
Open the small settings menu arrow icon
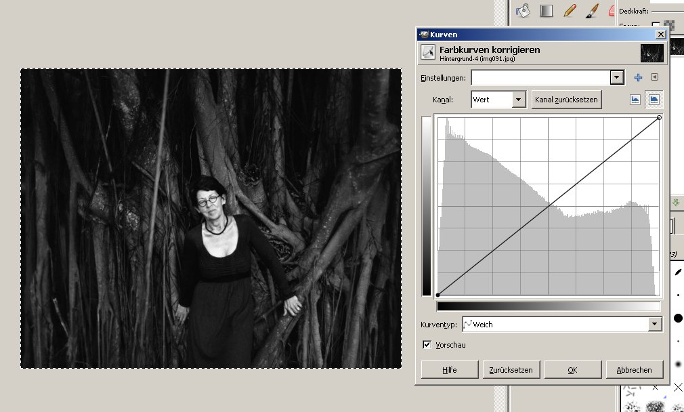655,77
